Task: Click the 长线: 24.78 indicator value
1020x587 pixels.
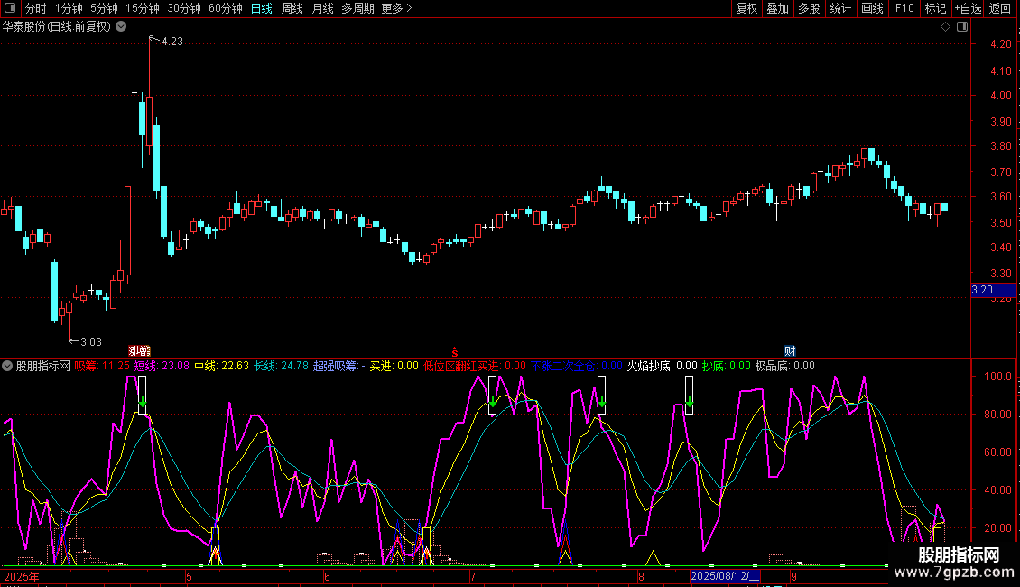Action: click(x=281, y=366)
